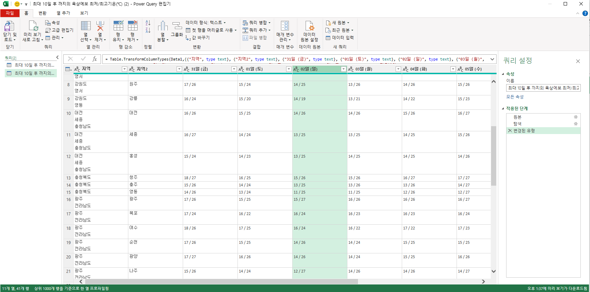Click the vertical scrollbar thumb
The width and height of the screenshot is (590, 292).
coord(493,156)
